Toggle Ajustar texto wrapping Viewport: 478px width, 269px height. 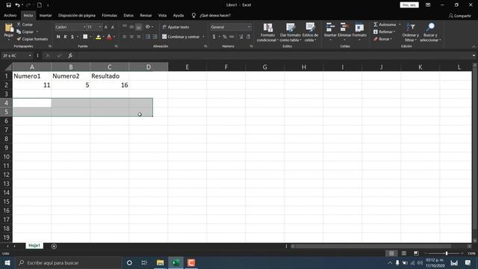(x=176, y=27)
